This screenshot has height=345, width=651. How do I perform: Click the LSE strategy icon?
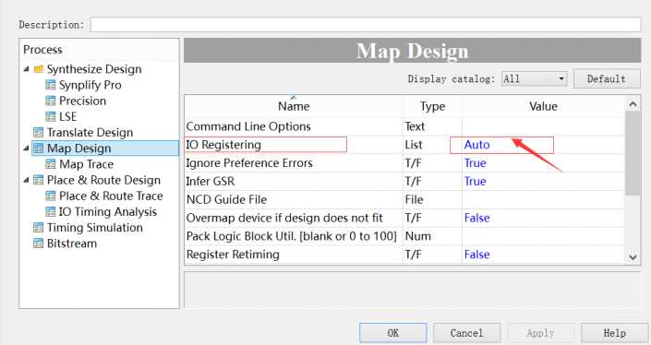point(50,116)
